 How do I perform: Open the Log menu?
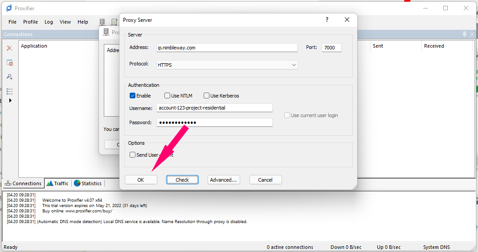[x=49, y=22]
